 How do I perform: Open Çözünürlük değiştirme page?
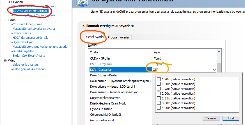pos(28,24)
